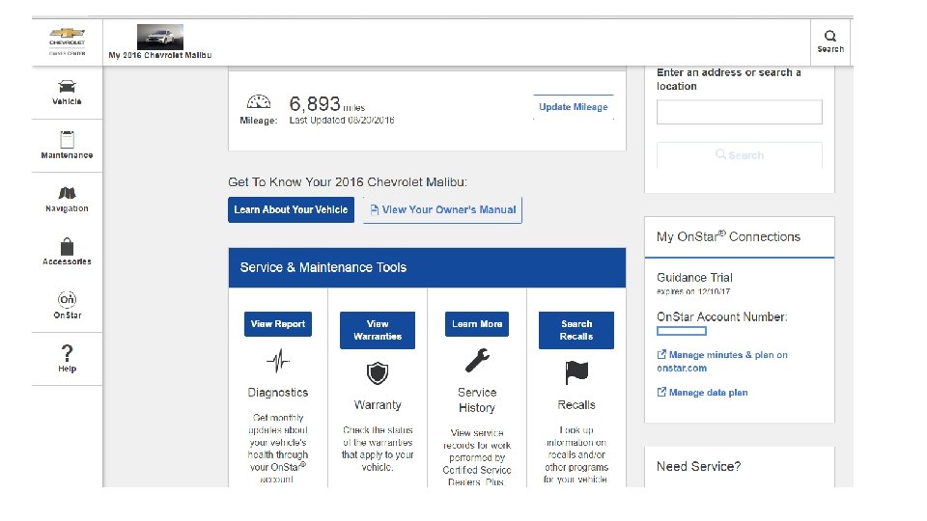927x521 pixels.
Task: Open Manage minutes & plan on onstar.com link
Action: click(722, 361)
